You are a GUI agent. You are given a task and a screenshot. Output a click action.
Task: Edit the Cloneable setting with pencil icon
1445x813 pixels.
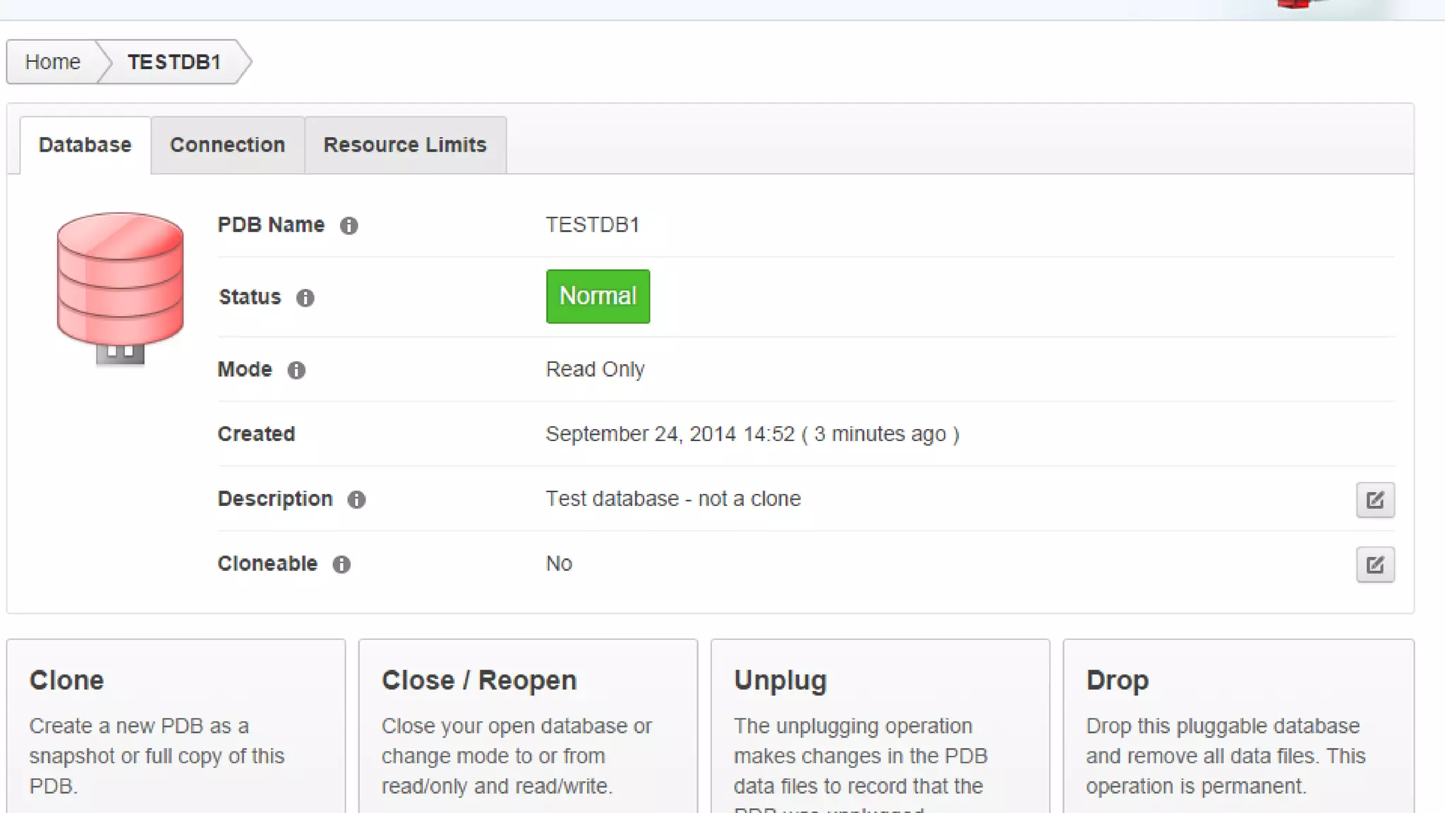(1374, 565)
